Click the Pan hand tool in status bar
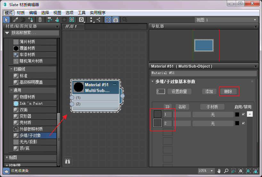 (x=219, y=171)
